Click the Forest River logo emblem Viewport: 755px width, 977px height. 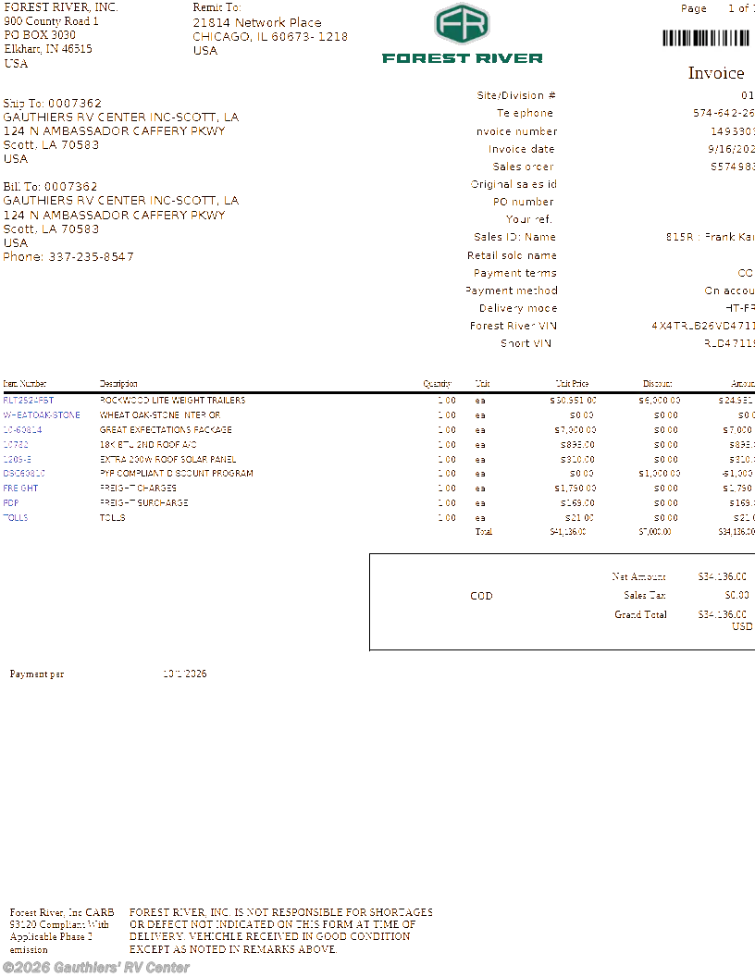click(462, 24)
